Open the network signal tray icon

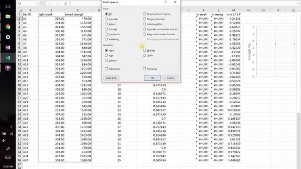[11, 134]
